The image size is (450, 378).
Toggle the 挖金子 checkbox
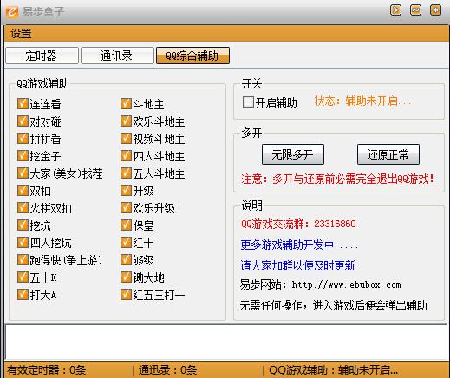point(23,156)
